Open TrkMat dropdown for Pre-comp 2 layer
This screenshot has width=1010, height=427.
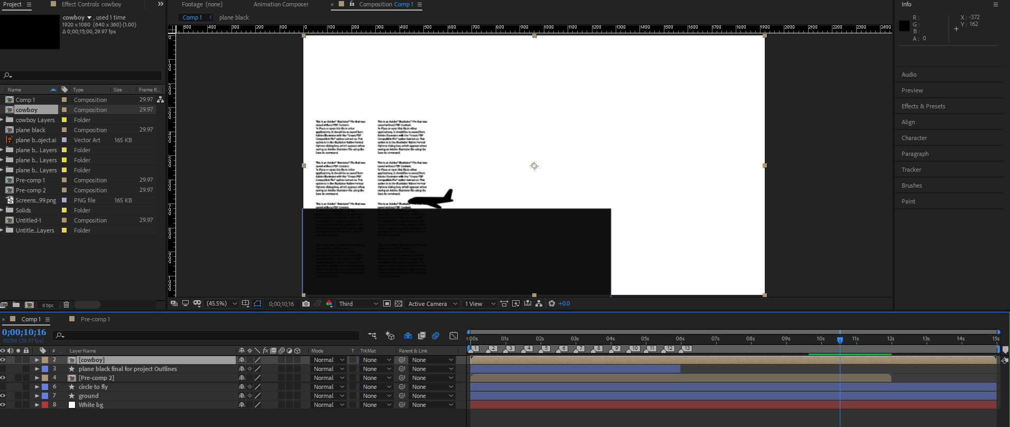tap(377, 378)
